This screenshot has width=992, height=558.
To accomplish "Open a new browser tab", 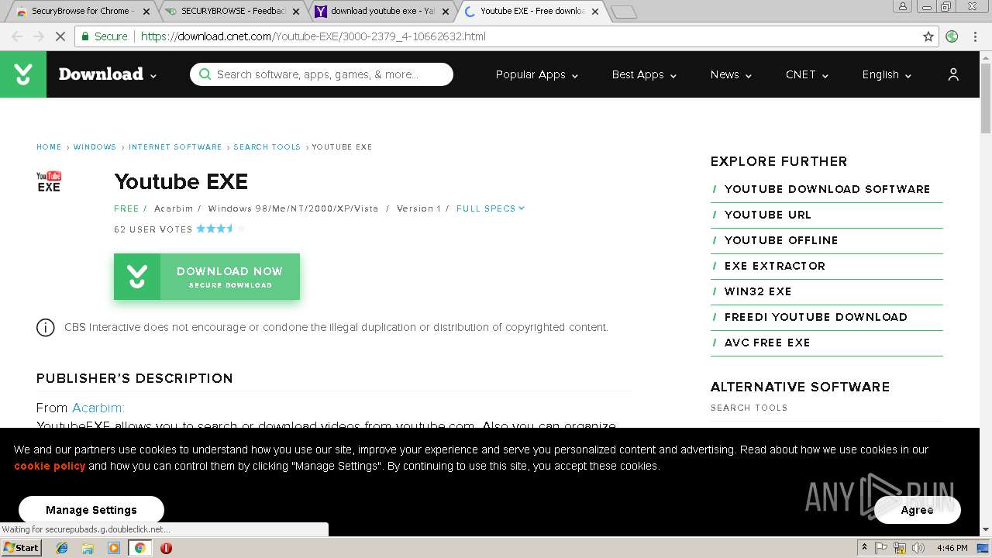I will (623, 12).
